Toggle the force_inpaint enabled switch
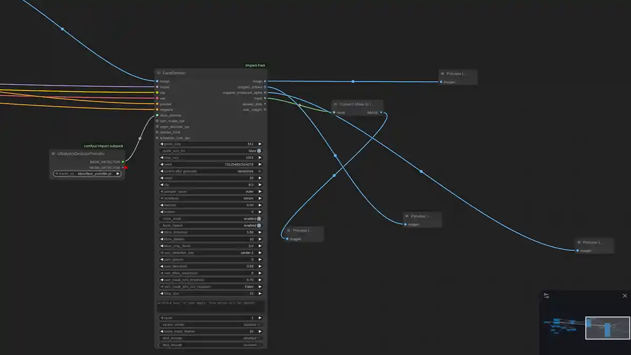Viewport: 631px width, 355px height. coord(259,226)
